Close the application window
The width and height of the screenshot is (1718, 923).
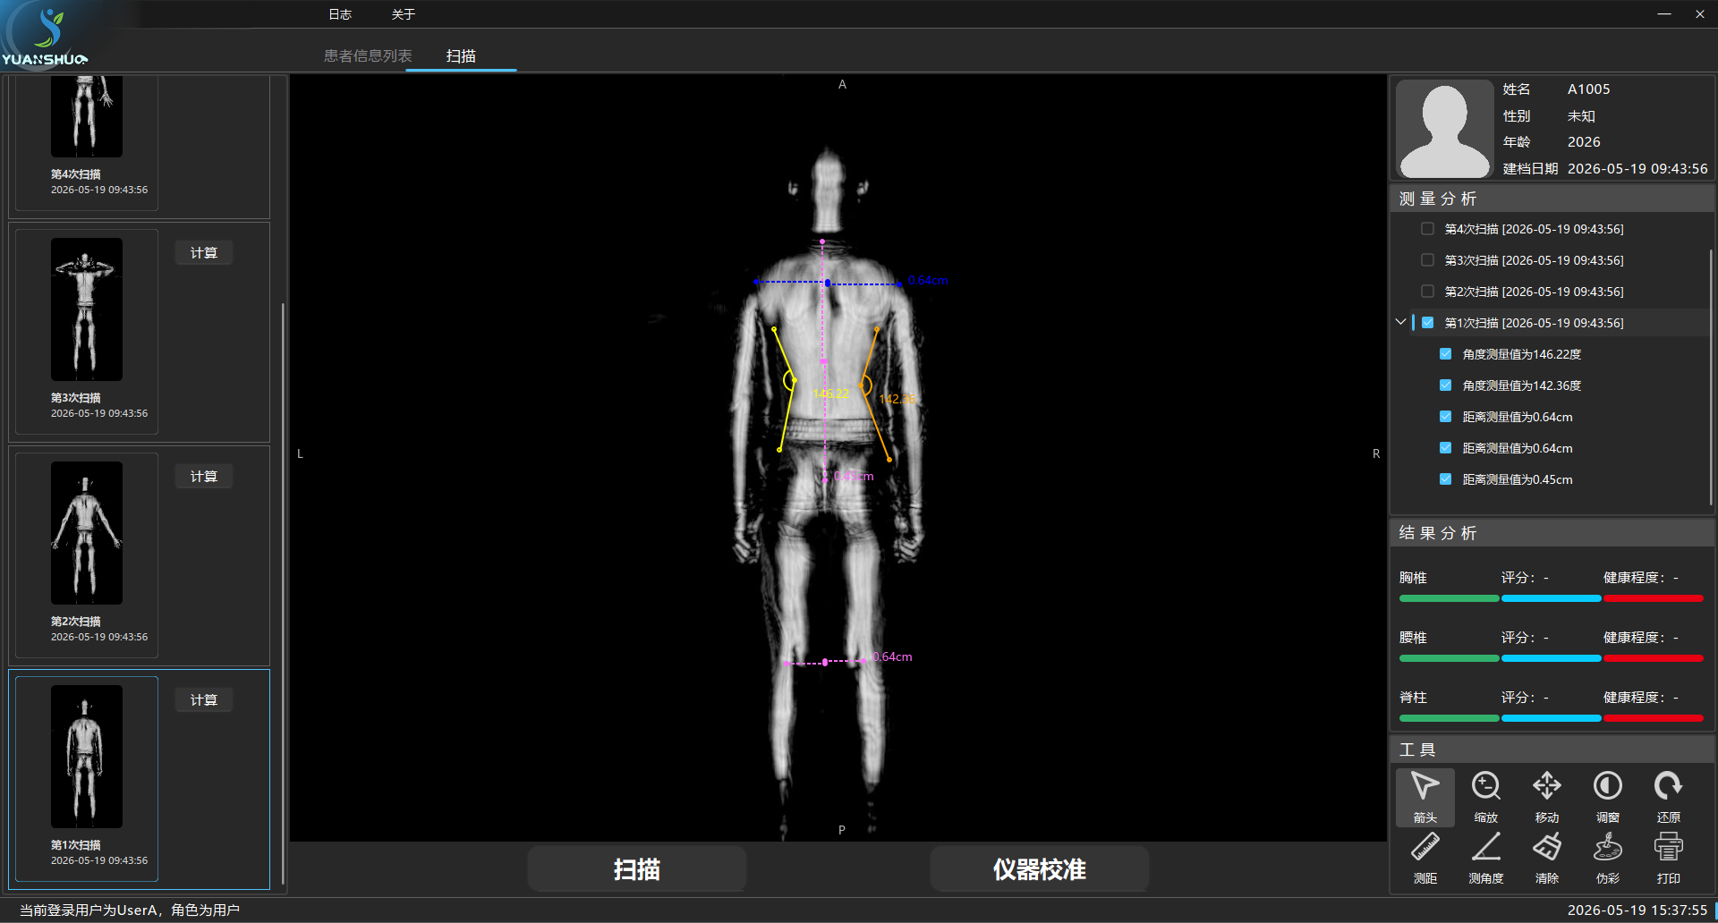[1700, 14]
